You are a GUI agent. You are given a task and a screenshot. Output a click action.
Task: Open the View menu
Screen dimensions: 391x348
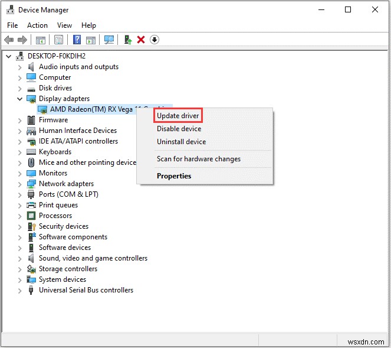[65, 25]
